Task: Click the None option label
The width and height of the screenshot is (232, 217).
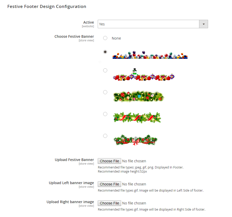Action: (x=116, y=38)
